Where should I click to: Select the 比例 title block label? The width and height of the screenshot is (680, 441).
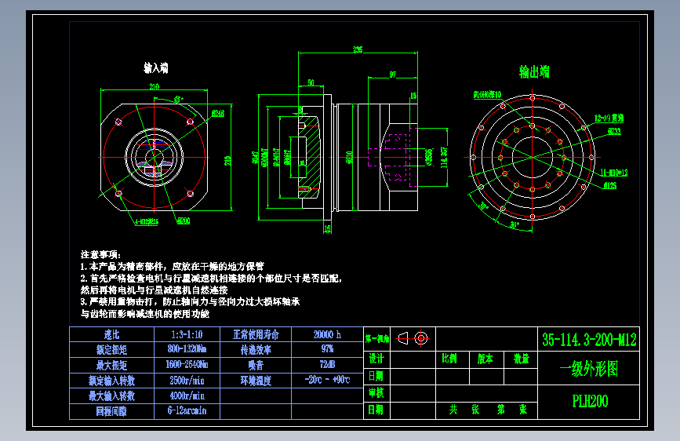[449, 359]
